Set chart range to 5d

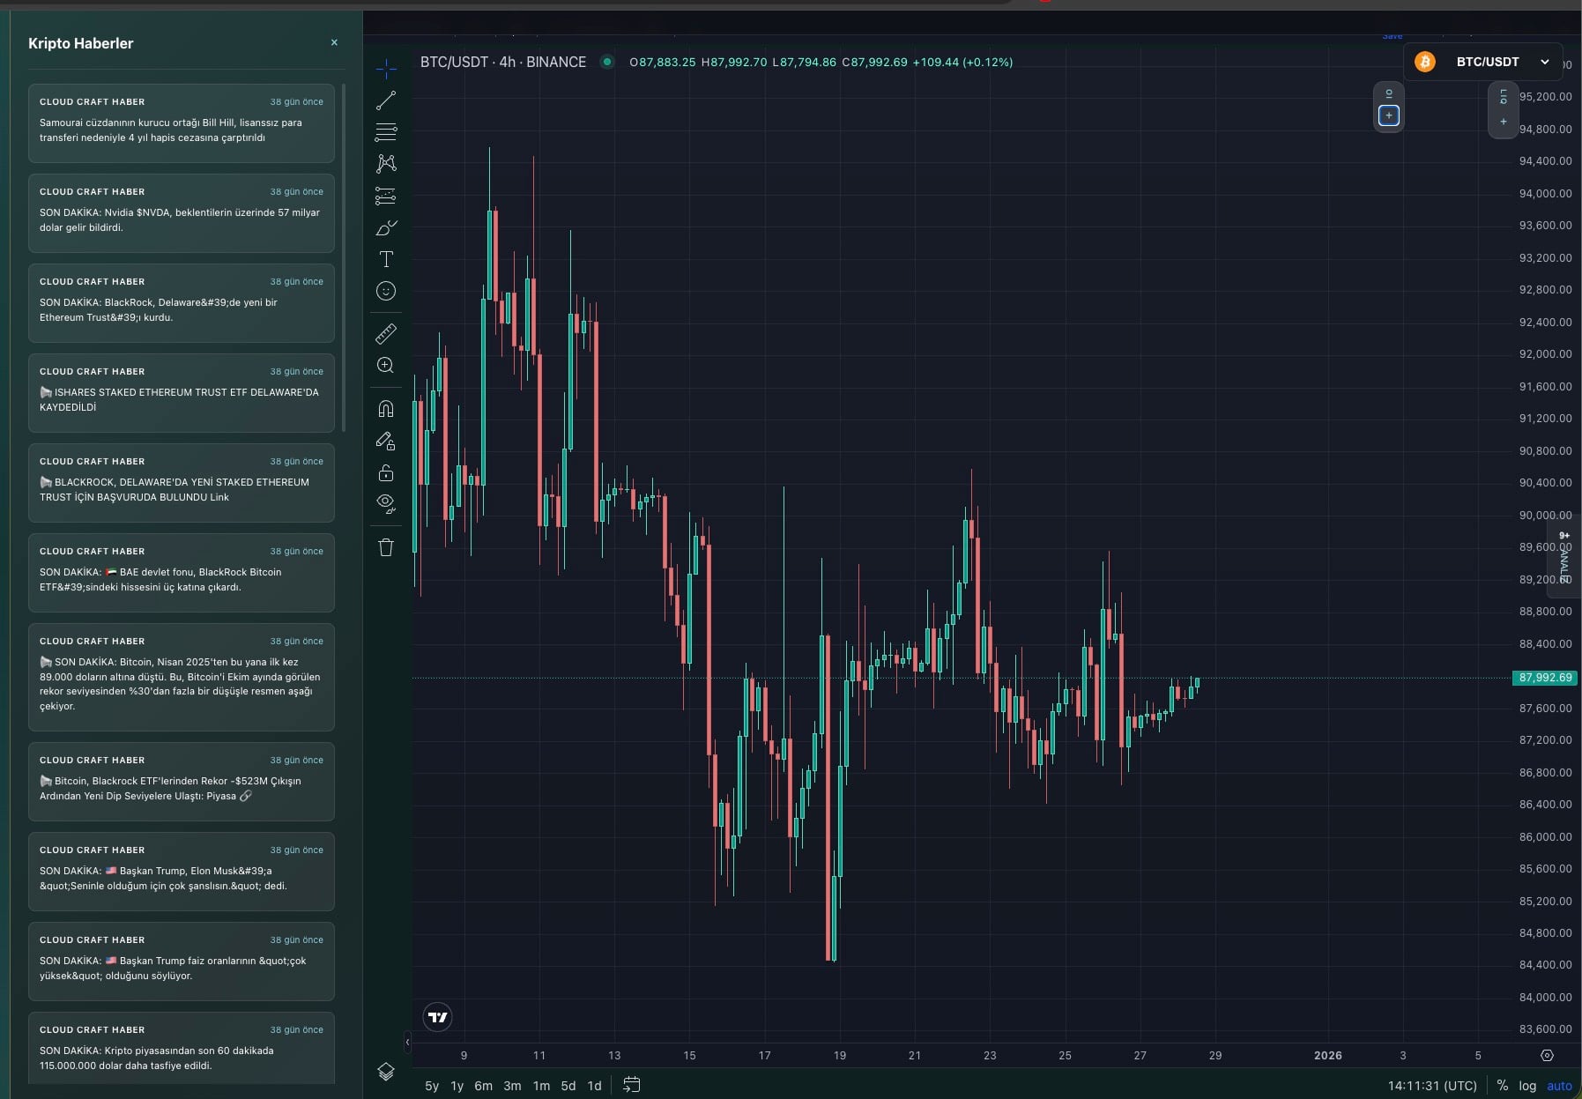[x=568, y=1085]
